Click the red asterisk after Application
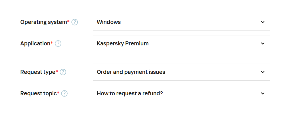Viewport: 290px width, 117px height. (x=52, y=43)
